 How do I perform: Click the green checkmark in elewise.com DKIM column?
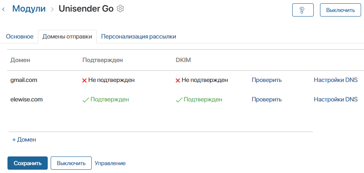point(179,100)
